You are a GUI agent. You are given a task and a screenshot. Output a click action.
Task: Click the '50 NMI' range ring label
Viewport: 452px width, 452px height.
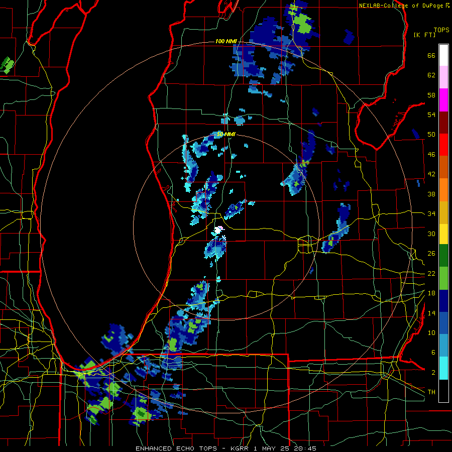[226, 134]
